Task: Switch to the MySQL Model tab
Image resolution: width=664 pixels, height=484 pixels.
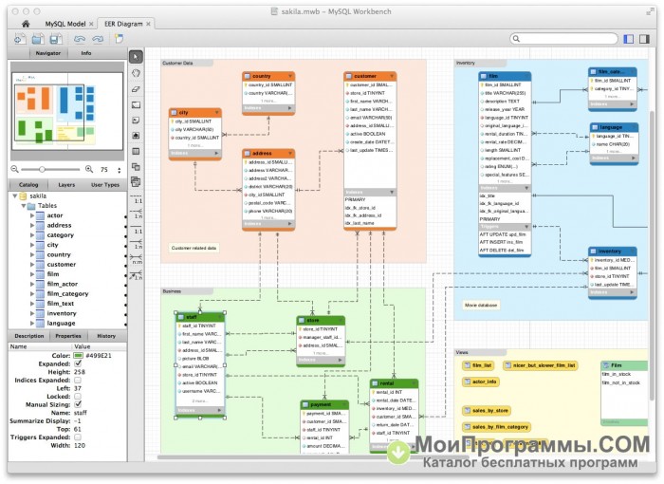Action: tap(65, 24)
